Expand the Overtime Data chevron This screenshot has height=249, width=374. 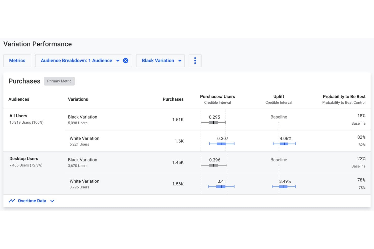pyautogui.click(x=52, y=201)
